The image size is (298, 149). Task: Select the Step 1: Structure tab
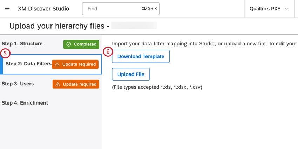[22, 44]
